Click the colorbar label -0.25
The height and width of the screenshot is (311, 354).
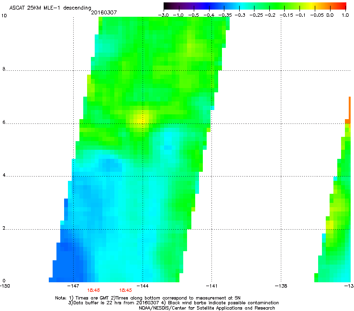click(x=256, y=15)
